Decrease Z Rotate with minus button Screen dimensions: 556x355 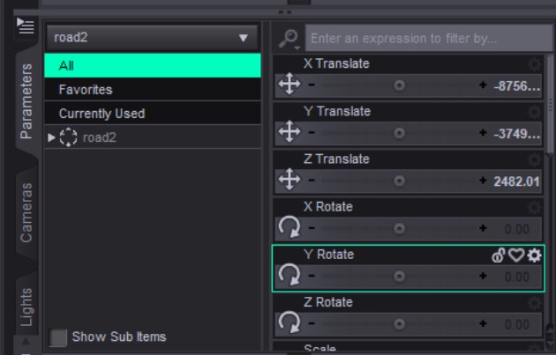tap(312, 324)
